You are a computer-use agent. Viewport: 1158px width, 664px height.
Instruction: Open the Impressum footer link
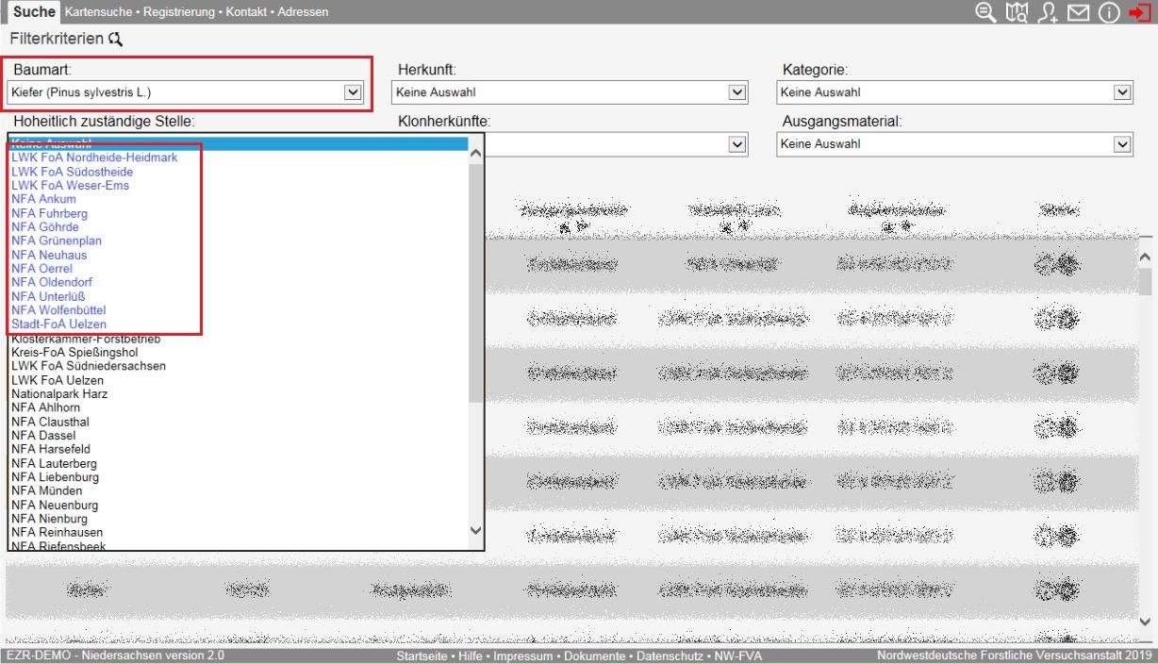pyautogui.click(x=524, y=656)
